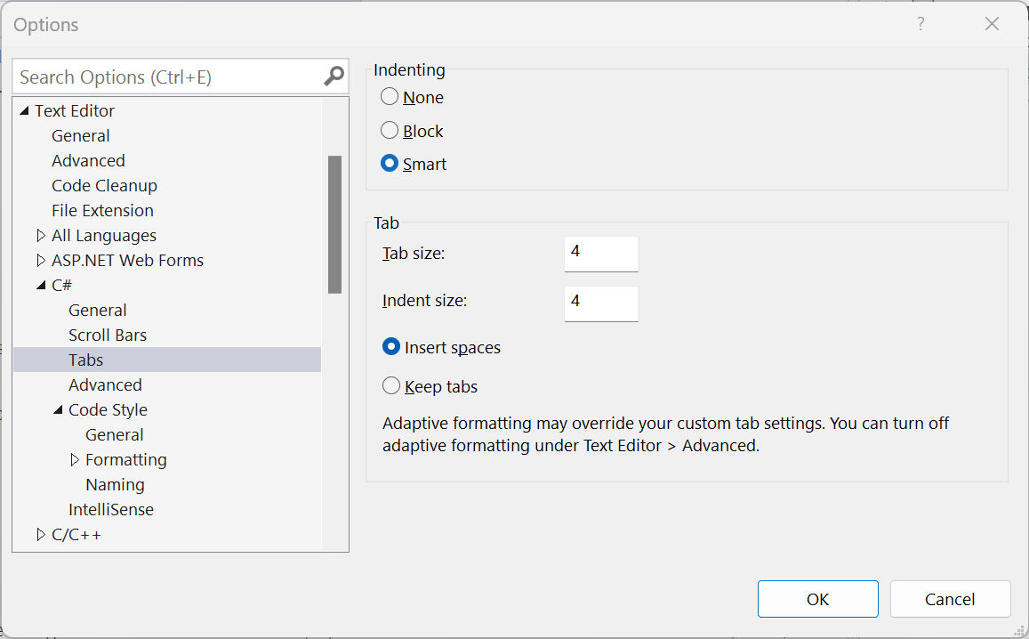The height and width of the screenshot is (639, 1029).
Task: Open Code Cleanup settings
Action: point(104,185)
